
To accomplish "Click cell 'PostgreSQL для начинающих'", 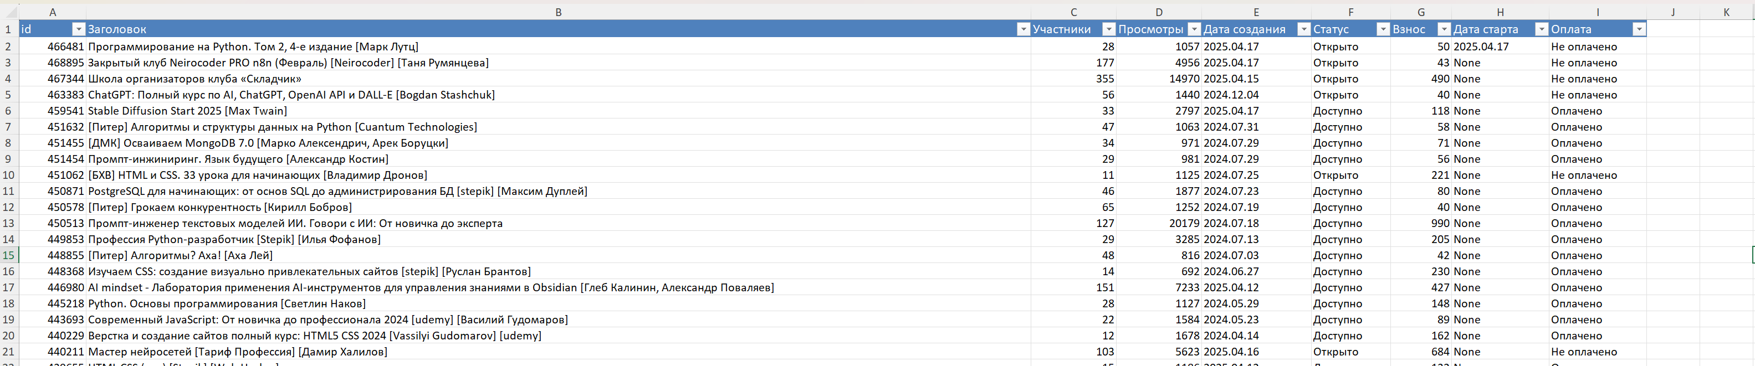I will coord(558,191).
